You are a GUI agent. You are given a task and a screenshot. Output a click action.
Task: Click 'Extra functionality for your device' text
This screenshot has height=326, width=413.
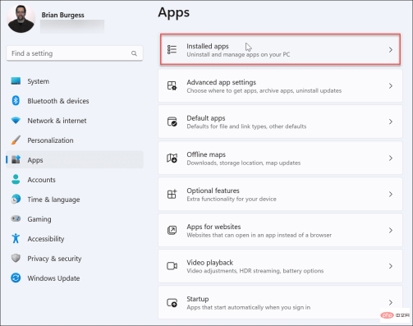232,199
